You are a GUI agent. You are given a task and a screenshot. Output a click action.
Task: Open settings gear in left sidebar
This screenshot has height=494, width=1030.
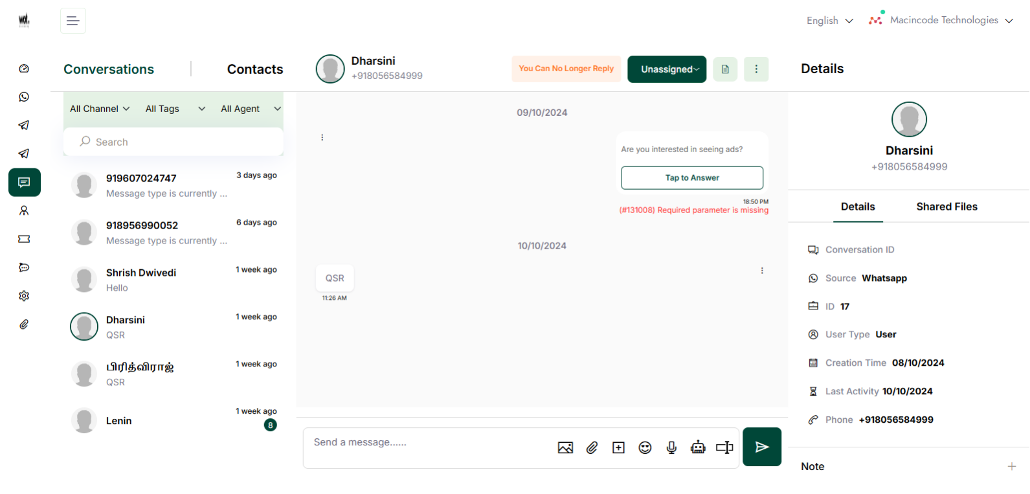[24, 296]
